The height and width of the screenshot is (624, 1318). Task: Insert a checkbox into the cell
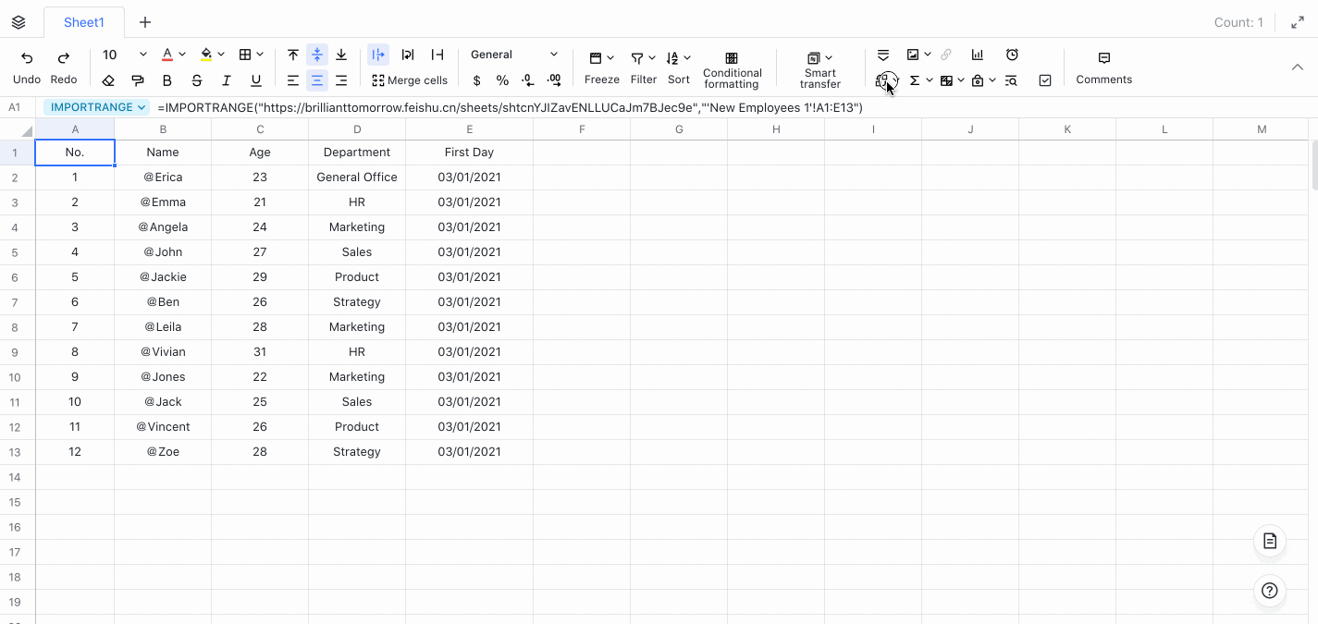point(1045,80)
